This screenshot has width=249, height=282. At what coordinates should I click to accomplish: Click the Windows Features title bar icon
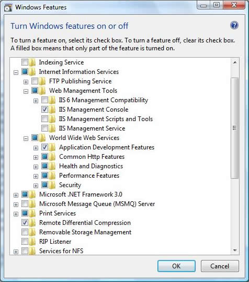click(x=8, y=8)
